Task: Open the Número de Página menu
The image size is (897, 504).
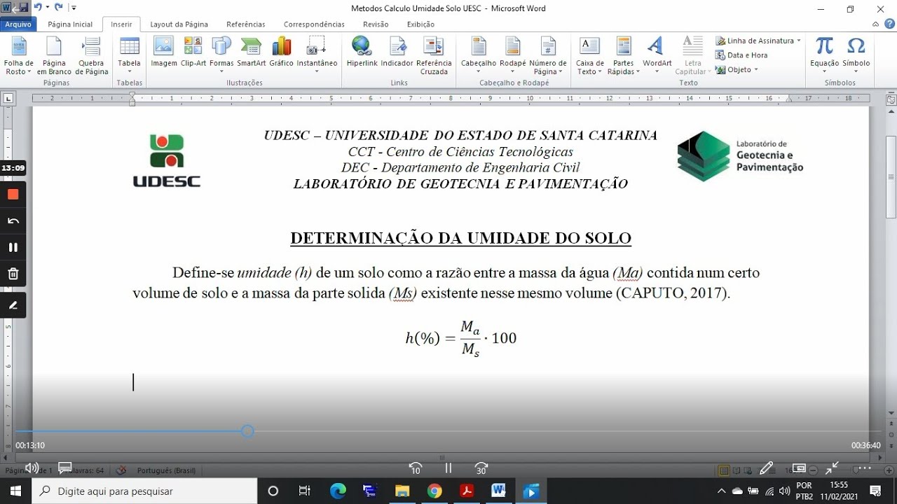Action: click(548, 56)
